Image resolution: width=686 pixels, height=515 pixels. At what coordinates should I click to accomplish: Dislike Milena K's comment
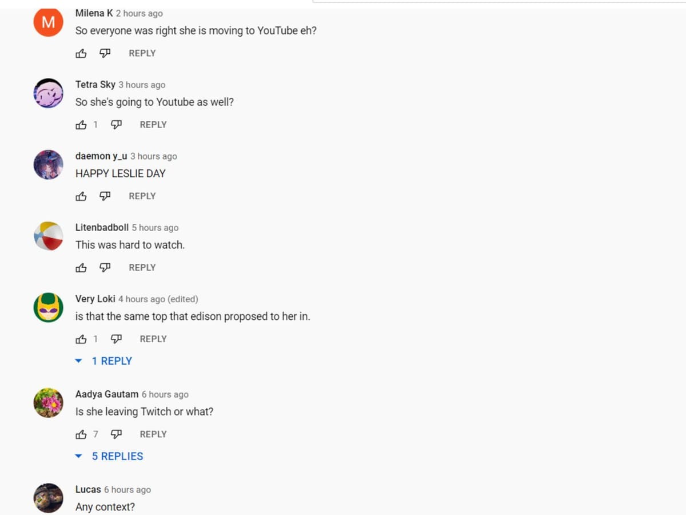[105, 53]
